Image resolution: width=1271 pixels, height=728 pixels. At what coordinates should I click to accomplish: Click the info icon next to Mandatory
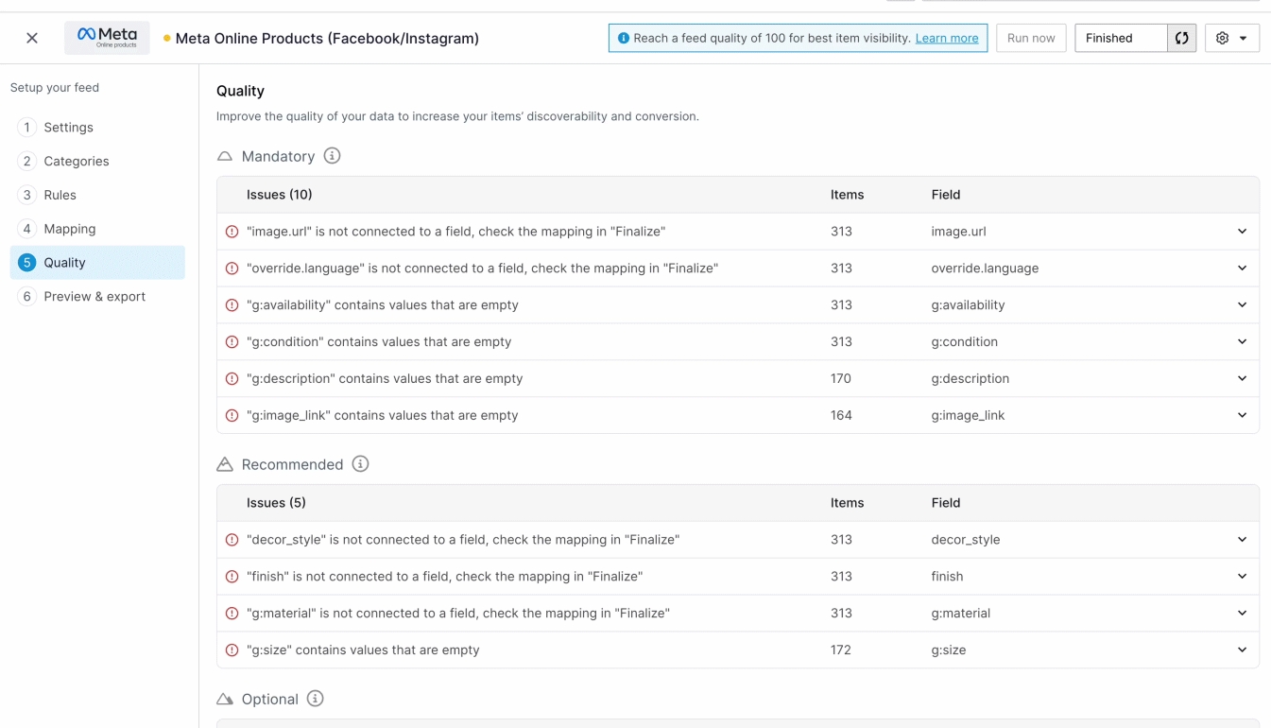click(332, 156)
